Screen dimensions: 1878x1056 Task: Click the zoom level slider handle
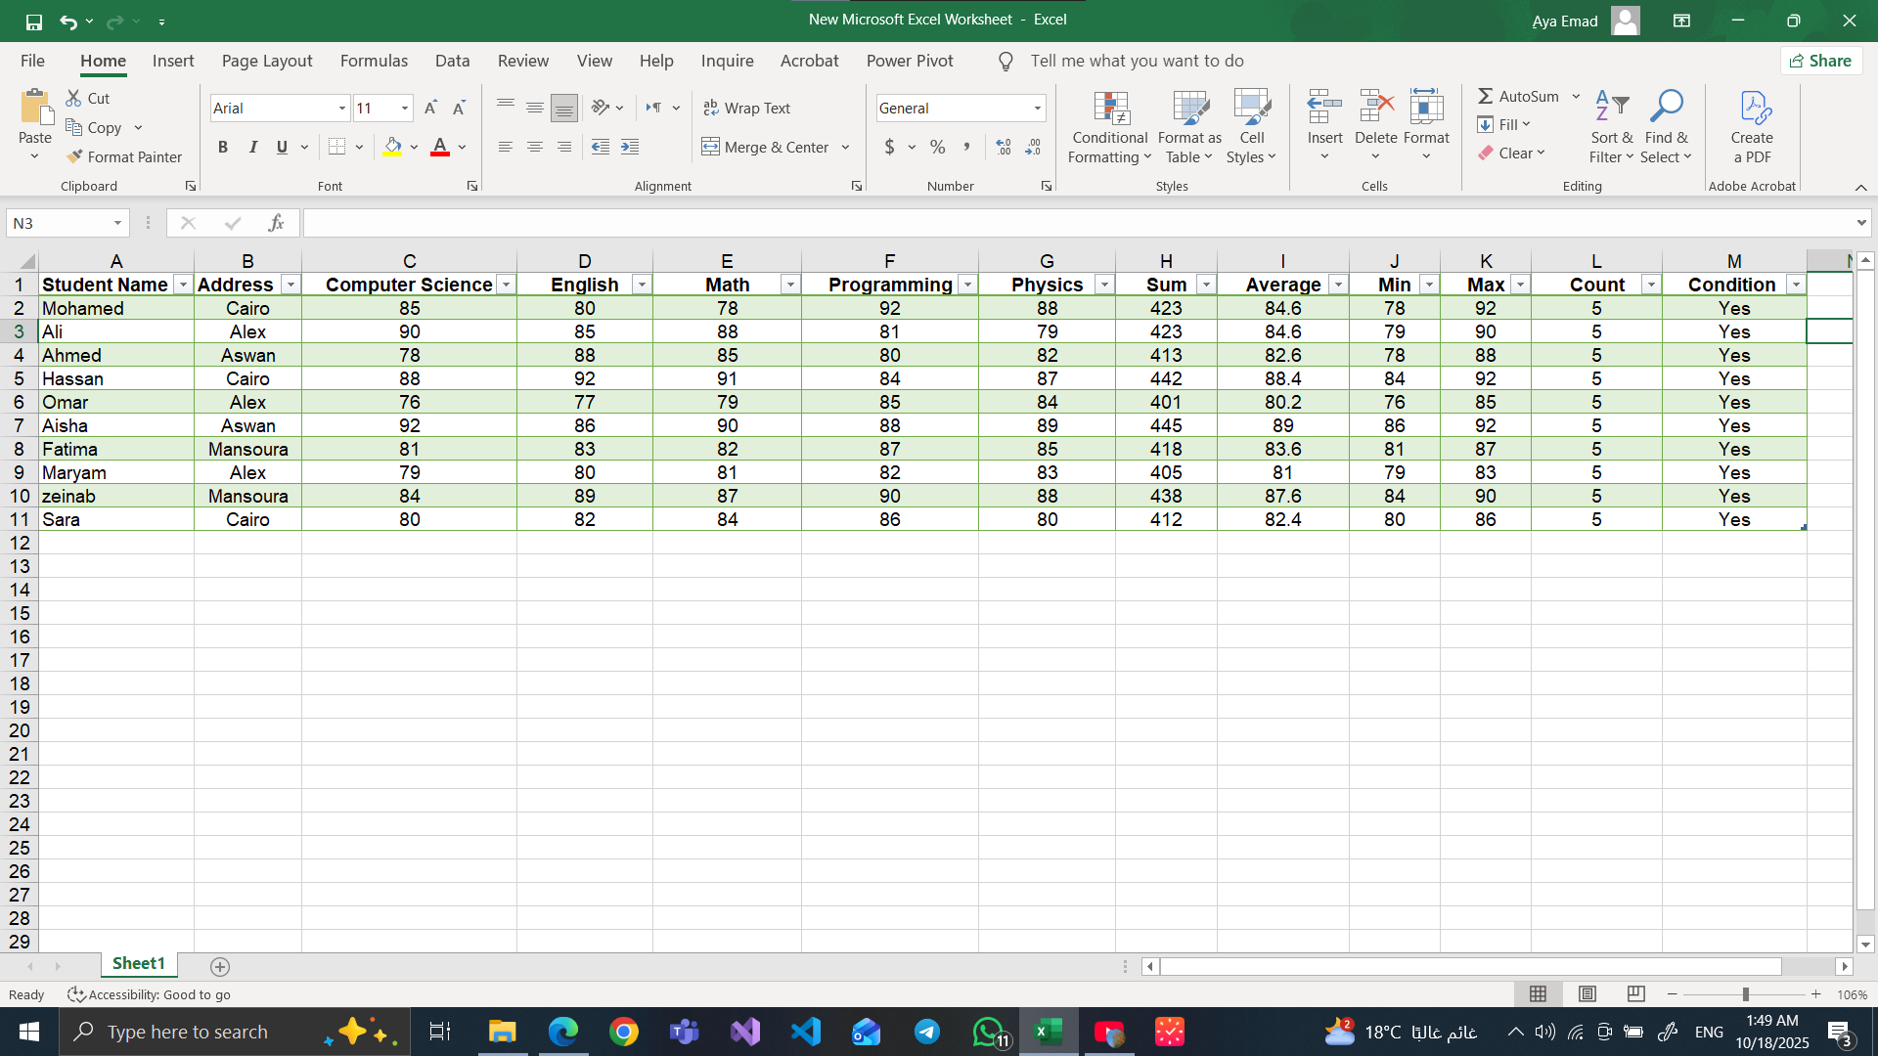coord(1746,994)
